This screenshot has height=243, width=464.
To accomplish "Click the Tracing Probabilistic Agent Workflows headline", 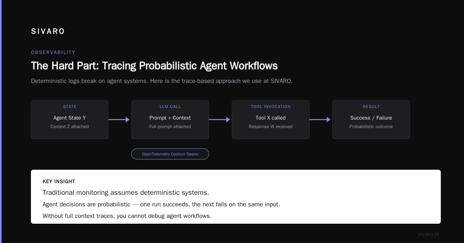I will [154, 66].
